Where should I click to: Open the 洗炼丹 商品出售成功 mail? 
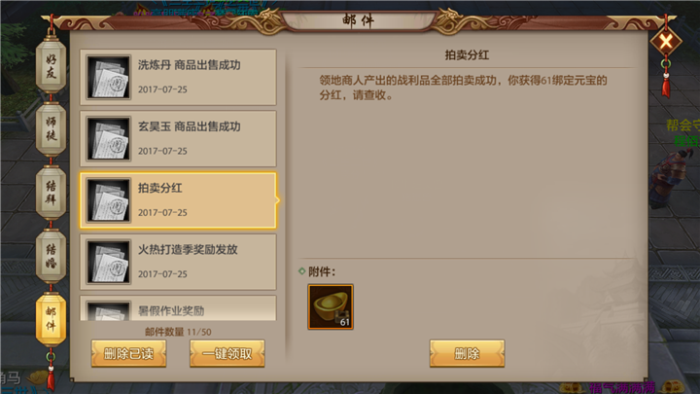178,77
